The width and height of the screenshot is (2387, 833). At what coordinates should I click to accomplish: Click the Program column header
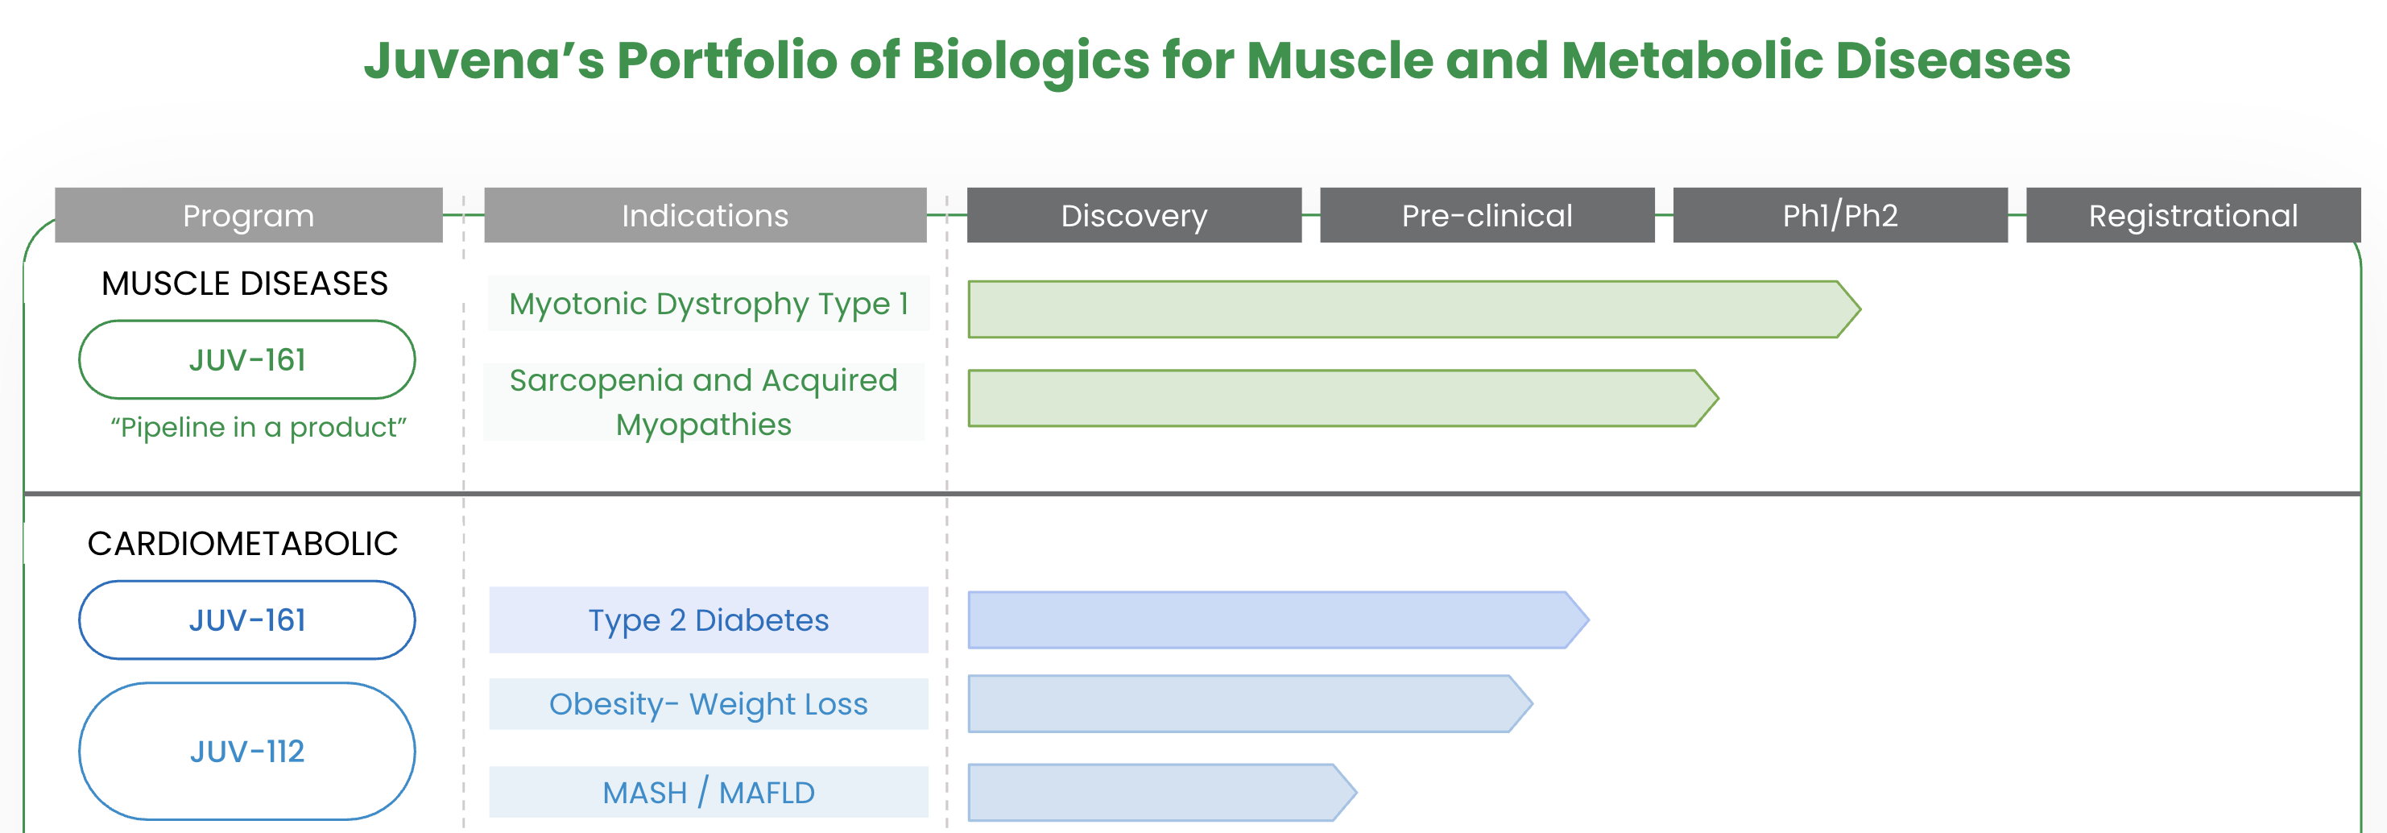coord(248,215)
